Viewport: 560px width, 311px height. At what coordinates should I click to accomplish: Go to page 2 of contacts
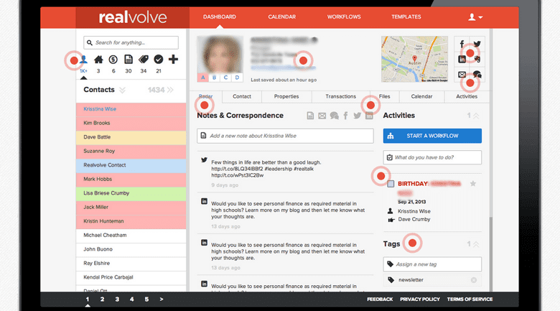102,300
